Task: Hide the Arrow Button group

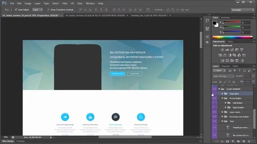Action: (214, 98)
